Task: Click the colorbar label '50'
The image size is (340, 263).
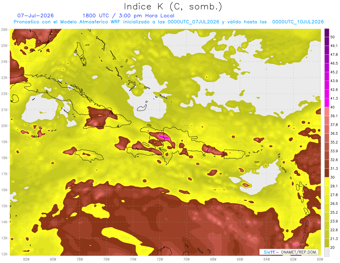Action: tap(333, 37)
